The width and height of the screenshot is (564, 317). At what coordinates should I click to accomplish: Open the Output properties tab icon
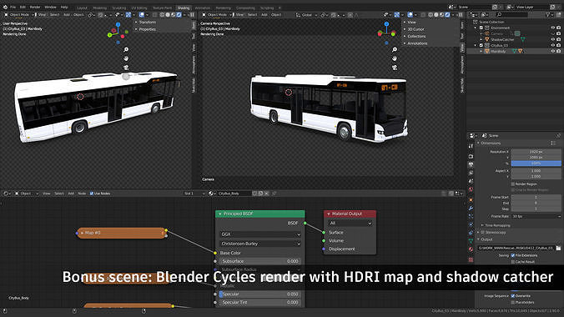click(x=471, y=164)
